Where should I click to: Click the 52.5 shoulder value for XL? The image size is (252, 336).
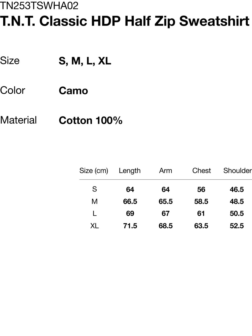click(237, 226)
